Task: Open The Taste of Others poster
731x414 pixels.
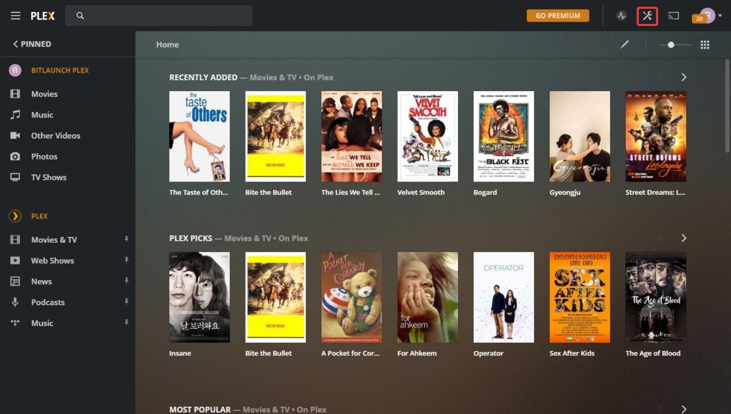Action: (x=199, y=136)
